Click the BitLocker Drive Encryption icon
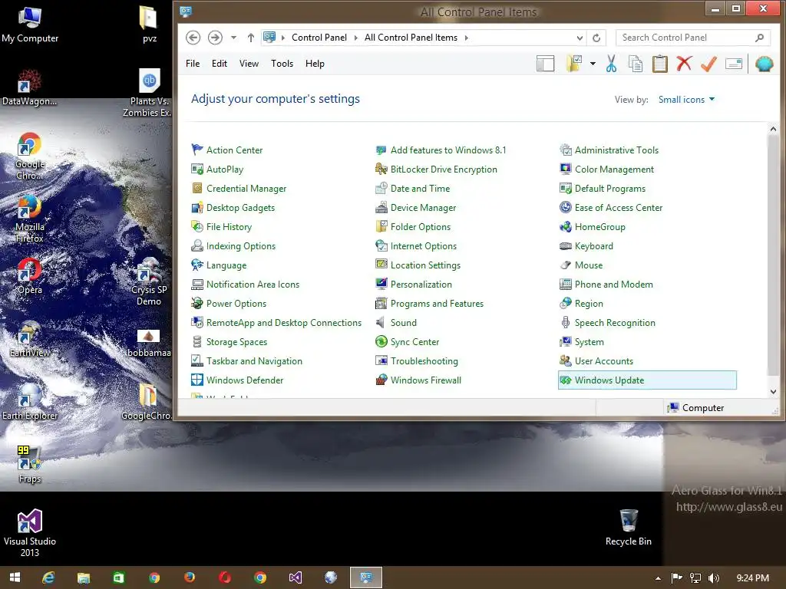 381,169
